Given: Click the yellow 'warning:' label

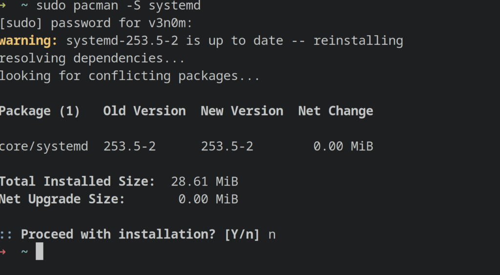Looking at the screenshot, I should tap(29, 41).
